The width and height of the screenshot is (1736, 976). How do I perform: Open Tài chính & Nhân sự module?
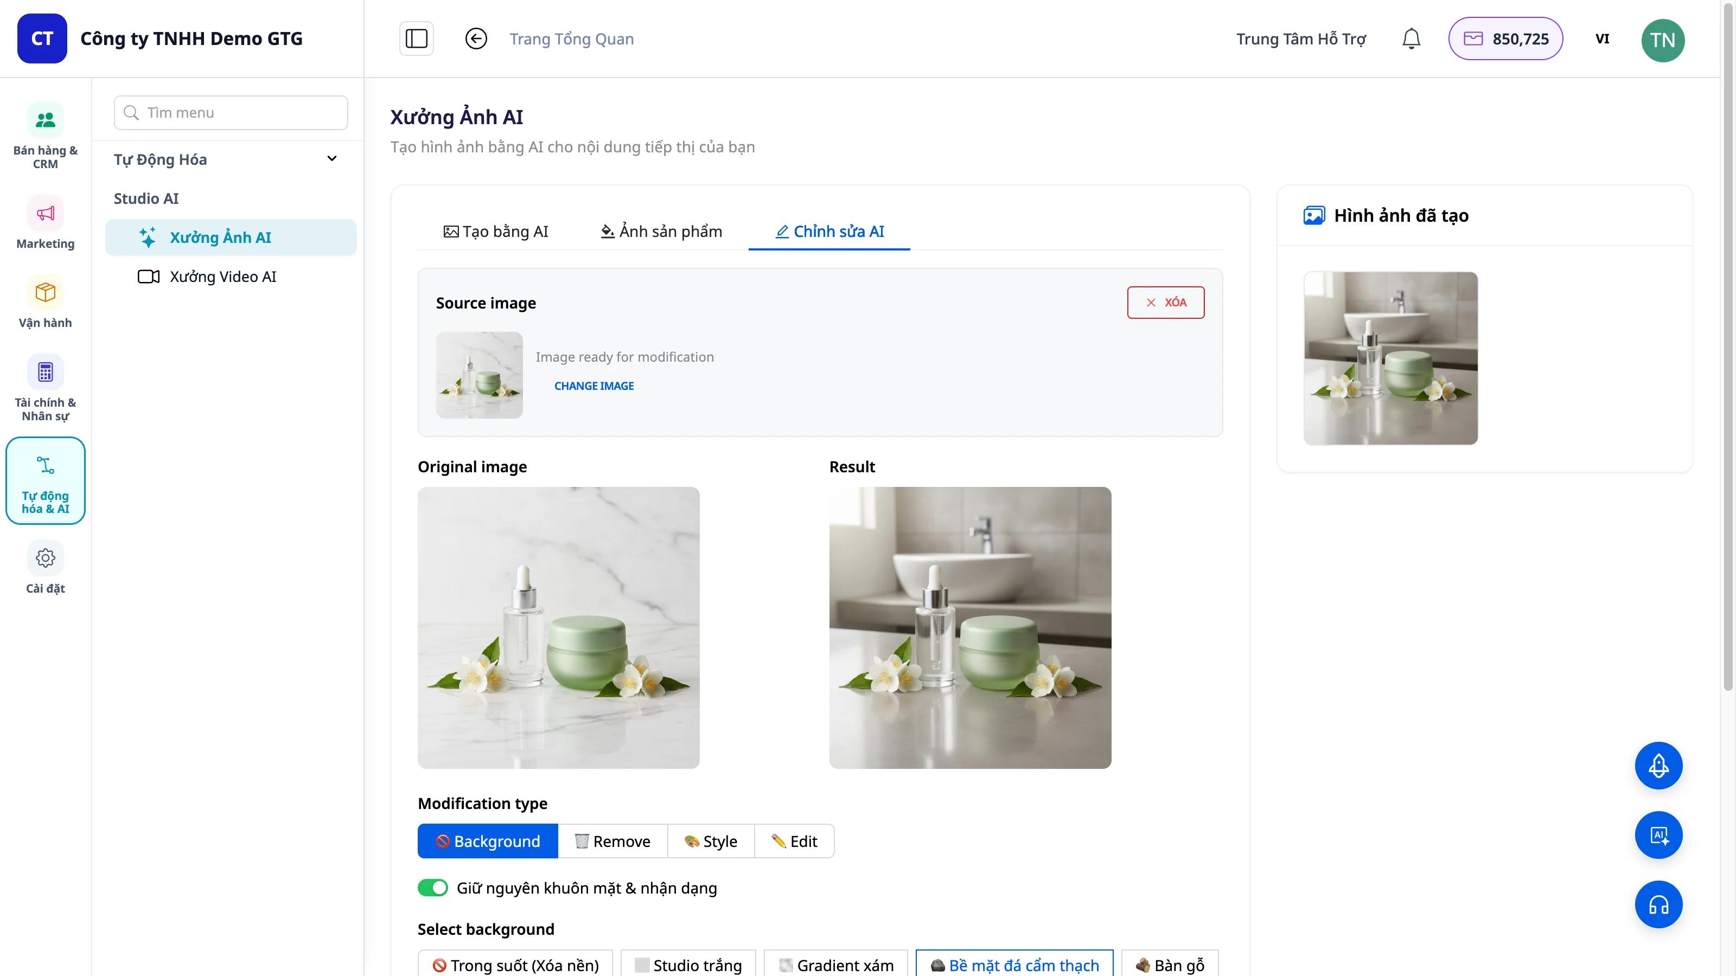(45, 389)
